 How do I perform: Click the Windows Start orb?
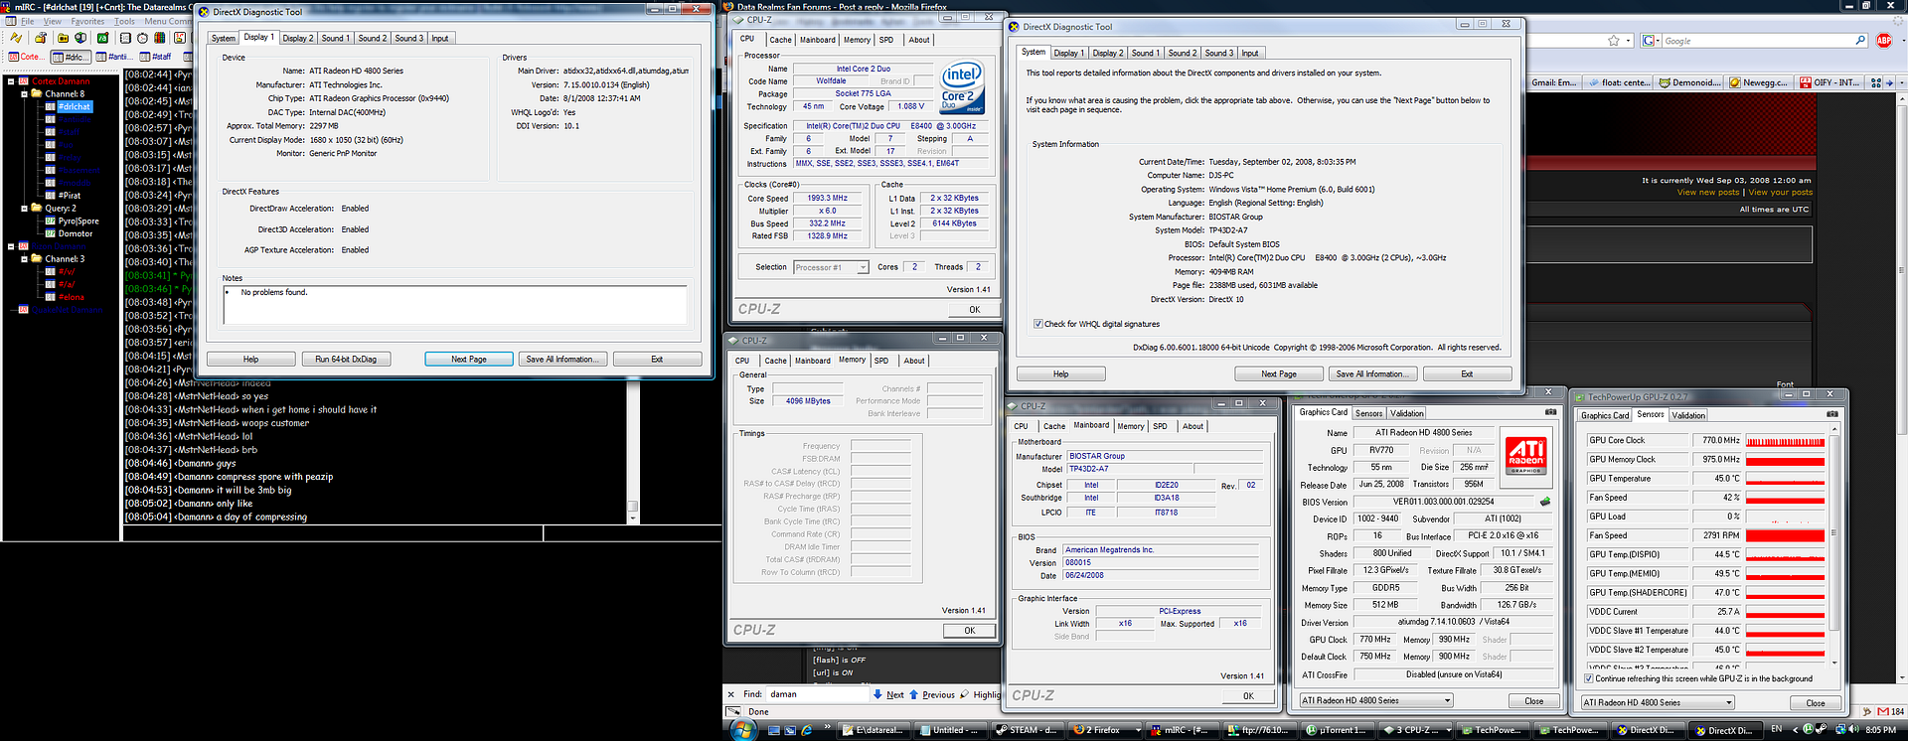tap(742, 730)
